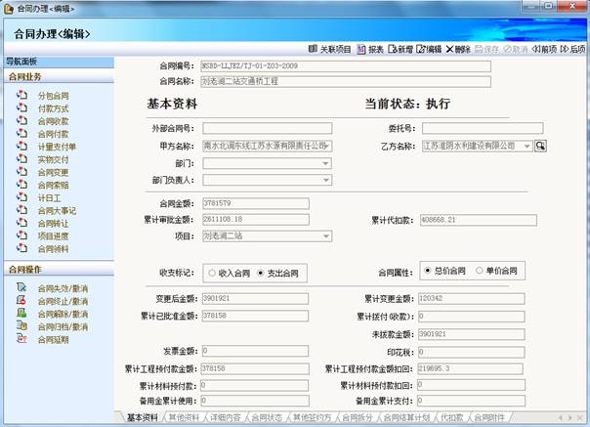Click the search icon beside 乙方名称
The image size is (590, 427).
click(540, 146)
